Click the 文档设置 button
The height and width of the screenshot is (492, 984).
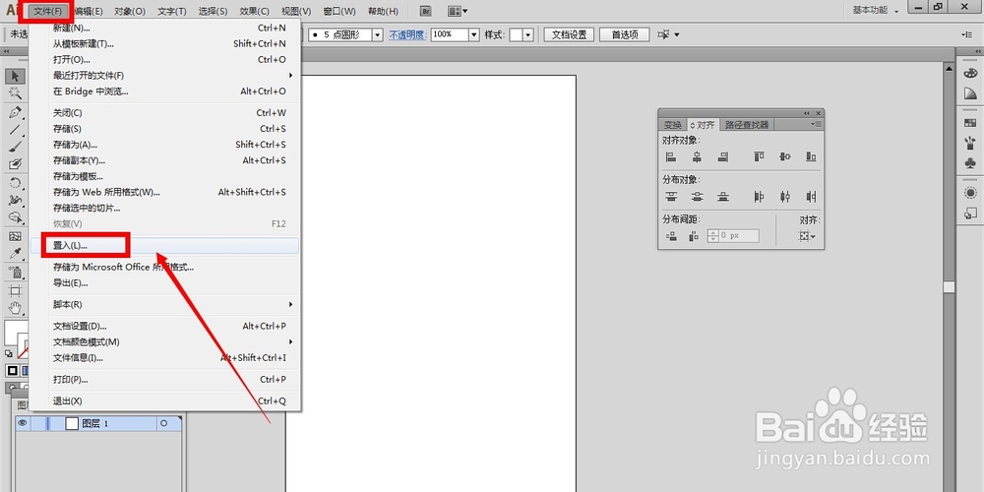point(569,35)
